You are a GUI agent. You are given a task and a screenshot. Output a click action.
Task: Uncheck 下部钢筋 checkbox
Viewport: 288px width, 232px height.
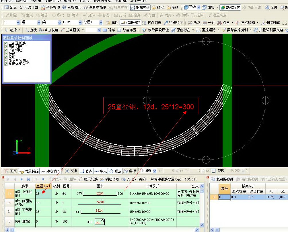pos(6,50)
